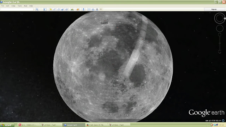
Task: Click the zoom out end of slider
Action: pos(220,52)
